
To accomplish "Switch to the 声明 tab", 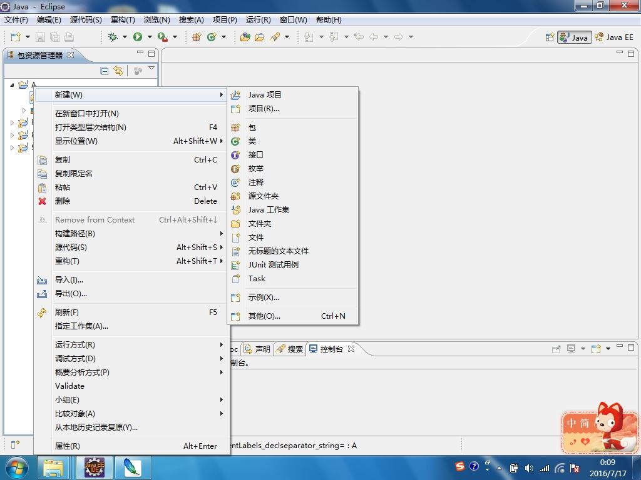I will (257, 349).
